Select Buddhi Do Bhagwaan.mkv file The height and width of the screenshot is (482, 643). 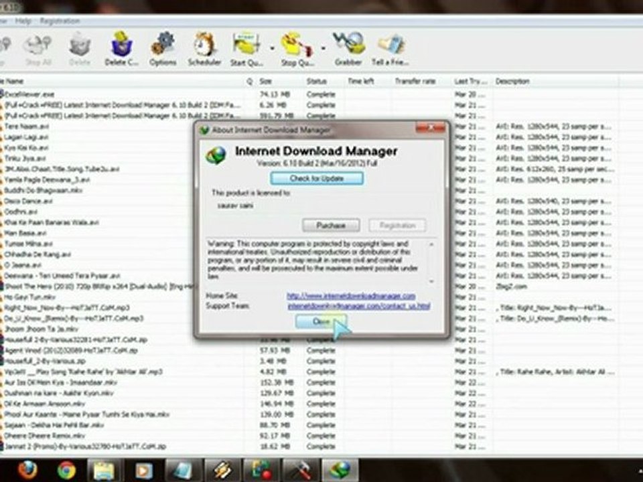click(x=43, y=190)
